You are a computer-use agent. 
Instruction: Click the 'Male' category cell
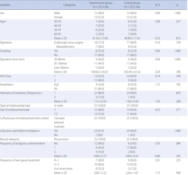pos(57,13)
